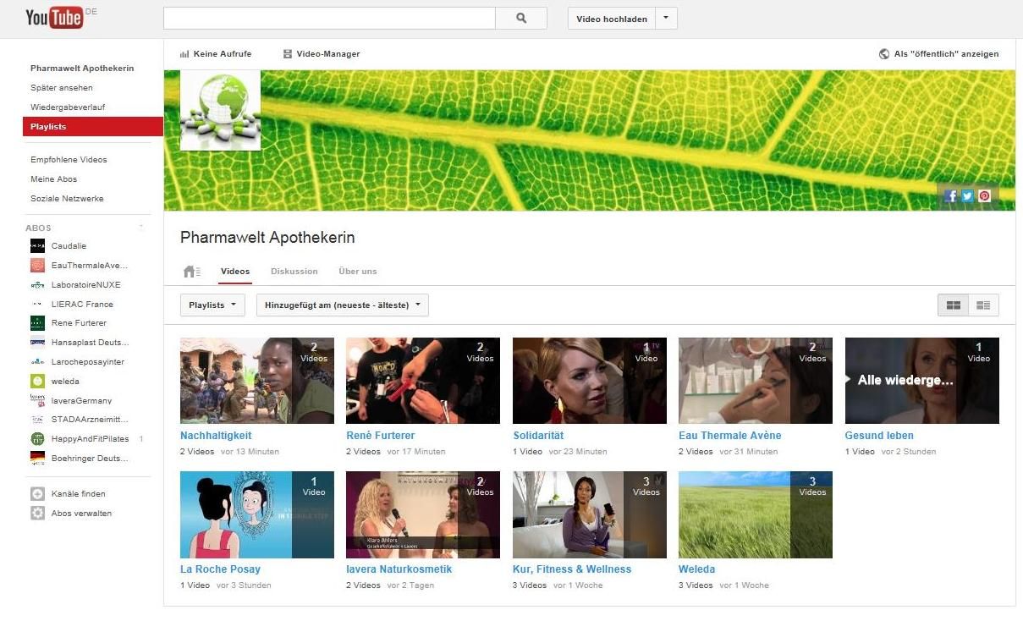Click the EauThermaleAve subscription icon
Screen dimensions: 1023x621
point(37,266)
